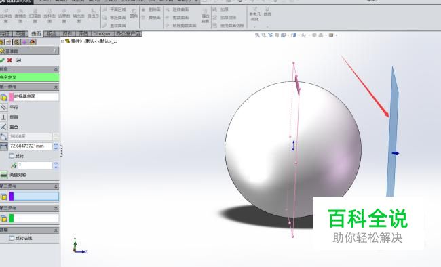
Task: Click the 自由形 freeform tool
Action: pos(93,13)
